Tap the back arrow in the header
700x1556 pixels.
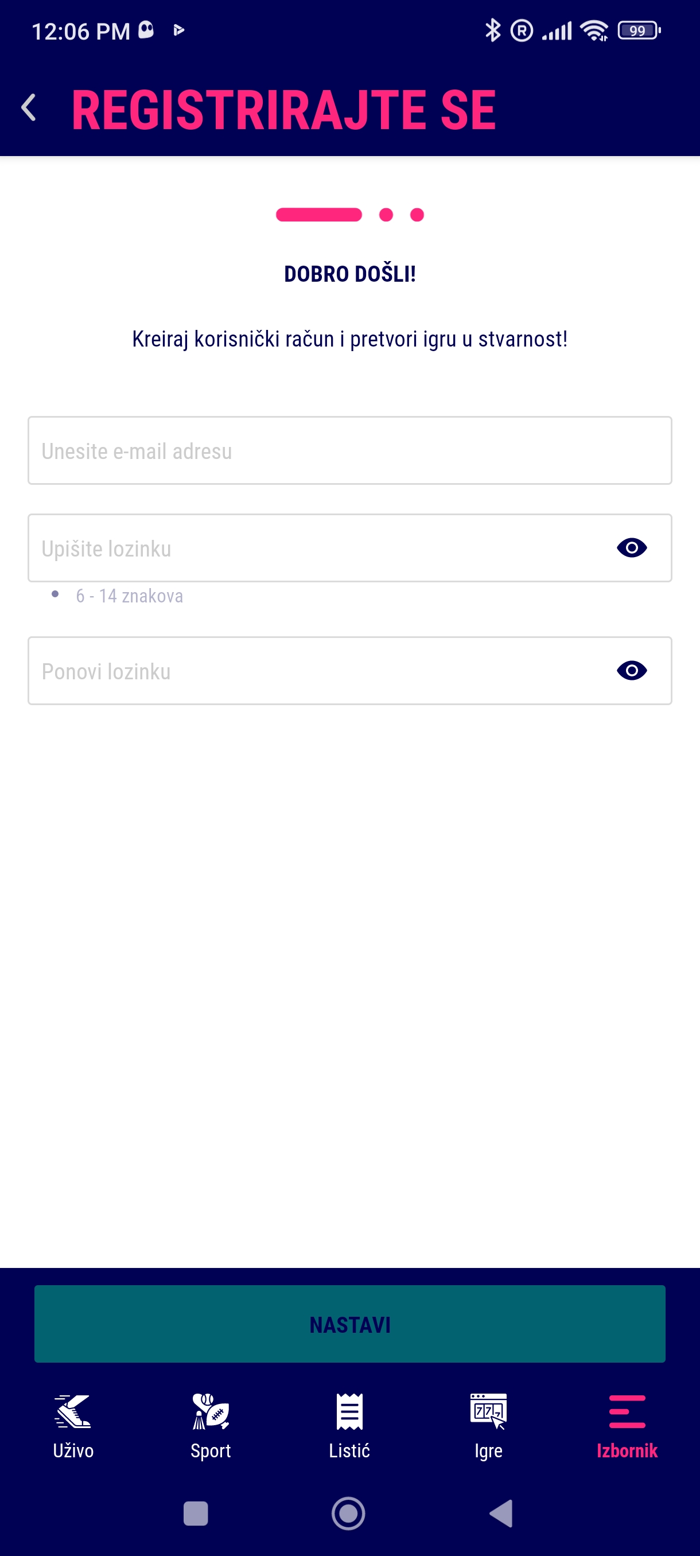(x=29, y=108)
